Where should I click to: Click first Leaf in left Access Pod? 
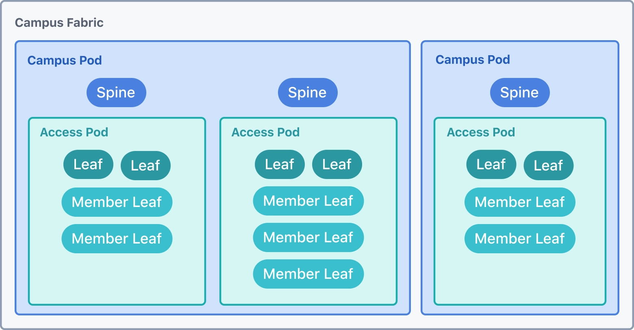click(88, 164)
